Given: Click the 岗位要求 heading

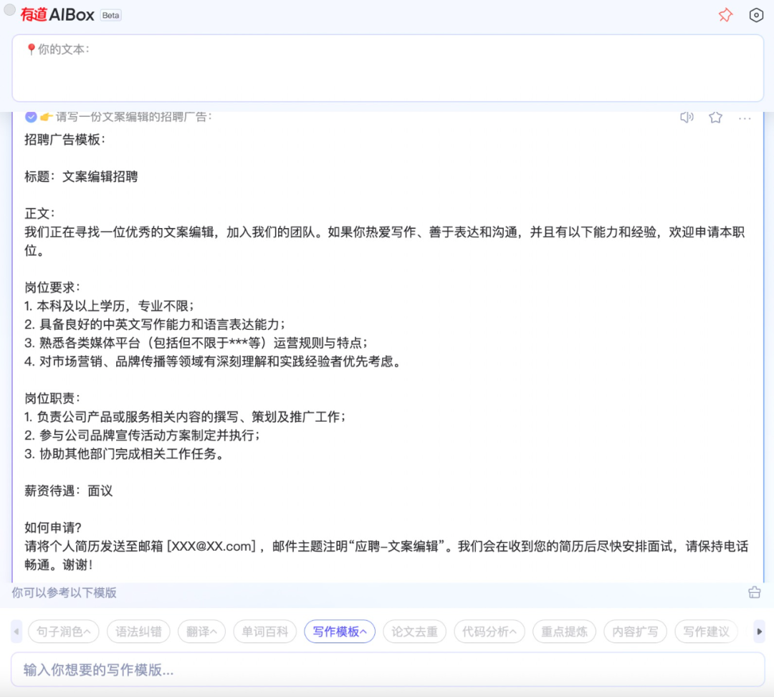Looking at the screenshot, I should (52, 287).
